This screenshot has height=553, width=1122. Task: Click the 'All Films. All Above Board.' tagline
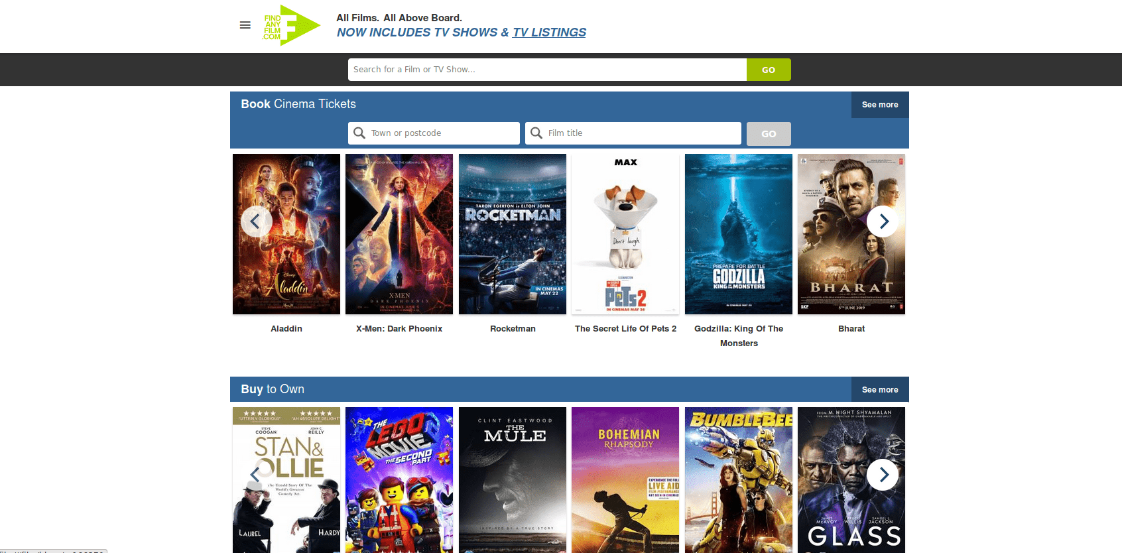tap(399, 18)
